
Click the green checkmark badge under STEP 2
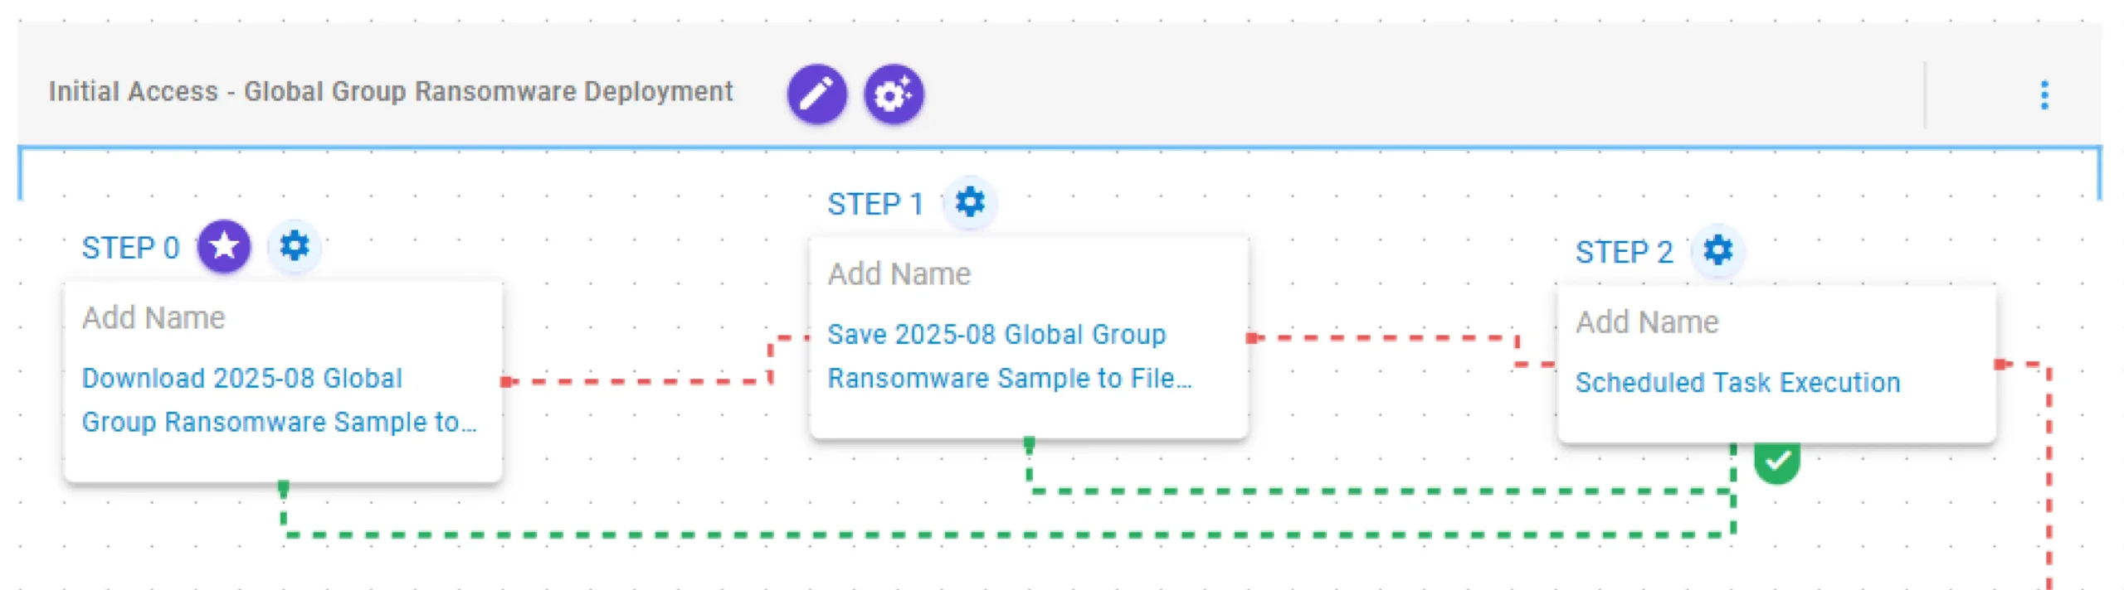pos(1776,462)
